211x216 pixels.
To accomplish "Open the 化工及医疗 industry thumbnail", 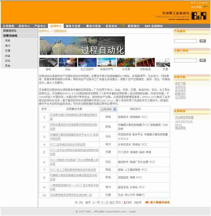I will click(87, 62).
